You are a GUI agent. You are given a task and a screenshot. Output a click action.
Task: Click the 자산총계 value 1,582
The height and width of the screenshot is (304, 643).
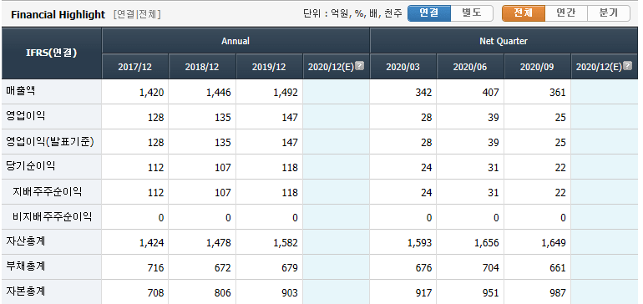tap(286, 243)
